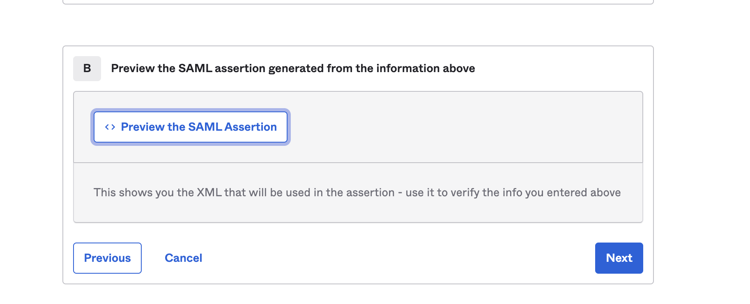Screen dimensions: 750x304
Task: Click white space between Cancel and Next
Action: (398, 258)
